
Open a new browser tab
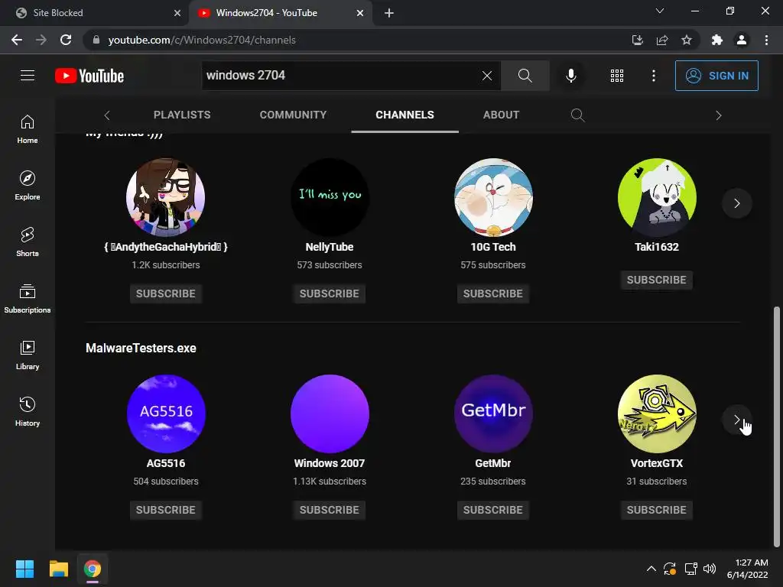coord(389,13)
